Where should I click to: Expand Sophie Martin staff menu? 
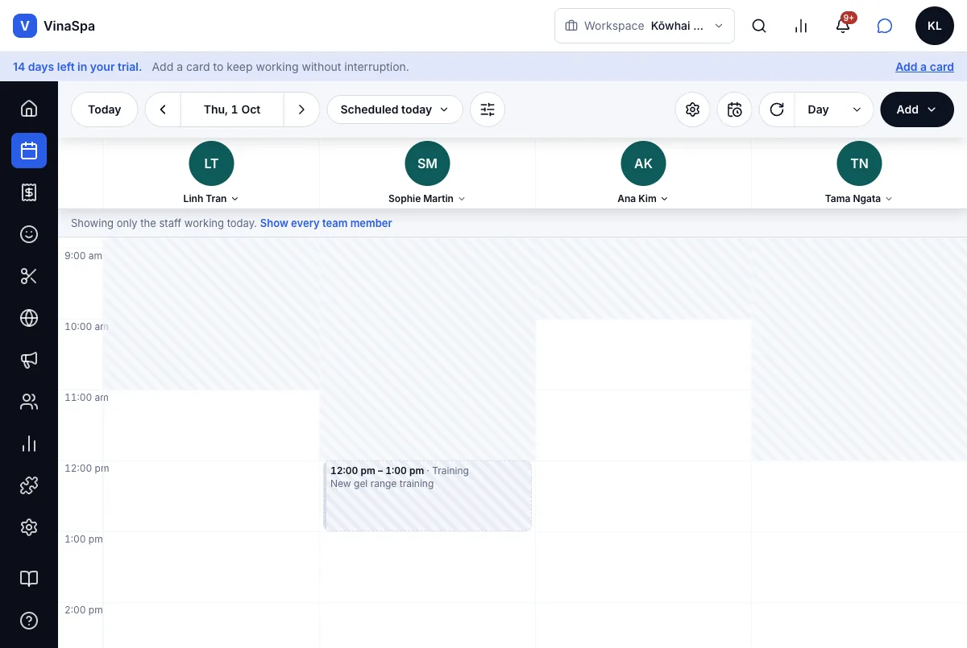pyautogui.click(x=427, y=199)
